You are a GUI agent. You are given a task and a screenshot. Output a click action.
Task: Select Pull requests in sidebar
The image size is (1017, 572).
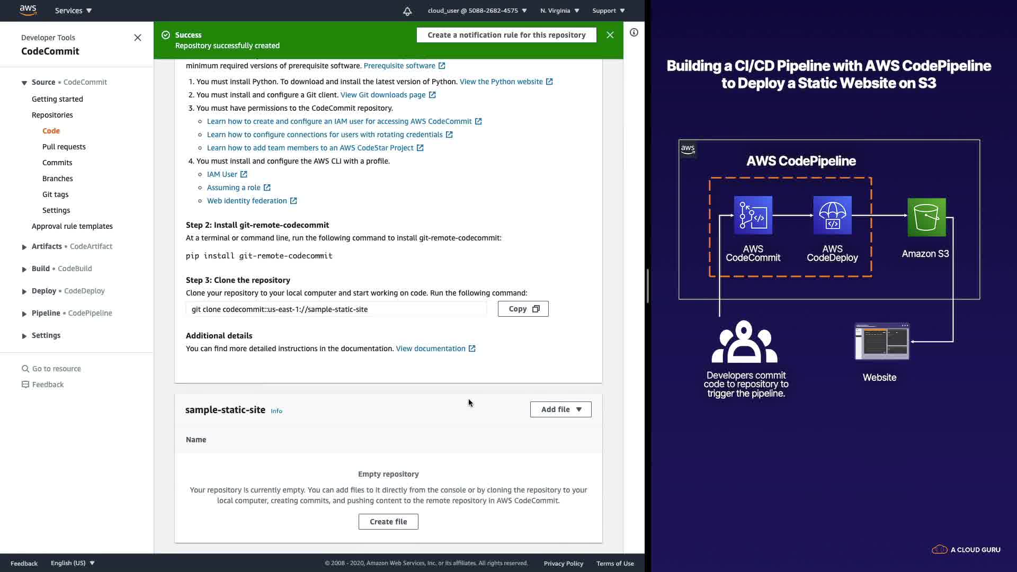64,147
